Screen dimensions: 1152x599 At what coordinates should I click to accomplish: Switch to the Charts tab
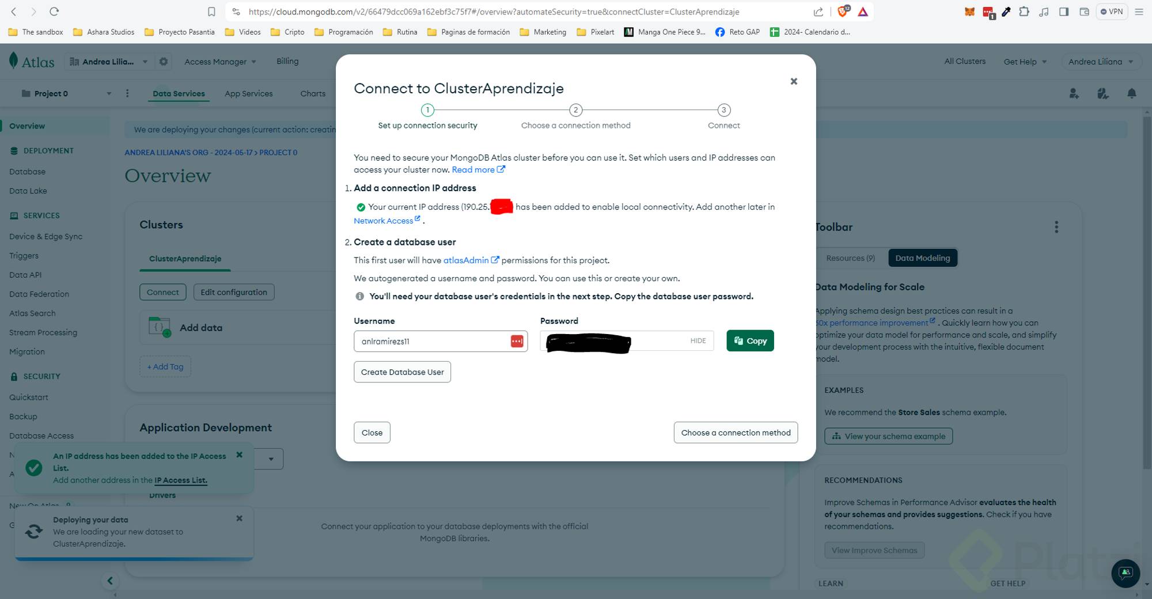313,93
